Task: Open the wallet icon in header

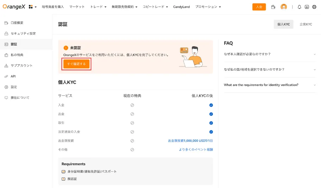Action: (x=273, y=7)
